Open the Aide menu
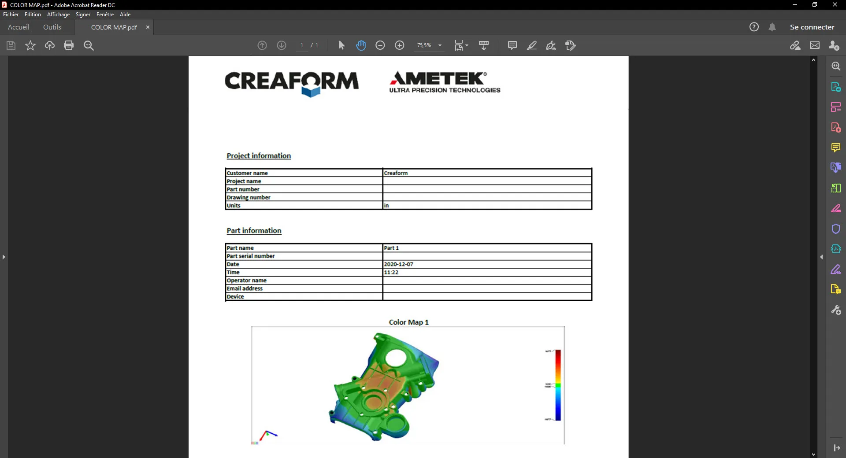This screenshot has height=458, width=846. pyautogui.click(x=125, y=15)
